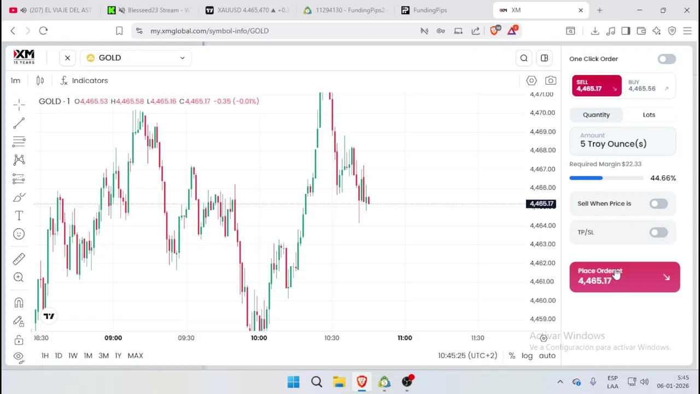This screenshot has height=394, width=700.
Task: Open the candlestick chart style menu
Action: click(x=40, y=80)
